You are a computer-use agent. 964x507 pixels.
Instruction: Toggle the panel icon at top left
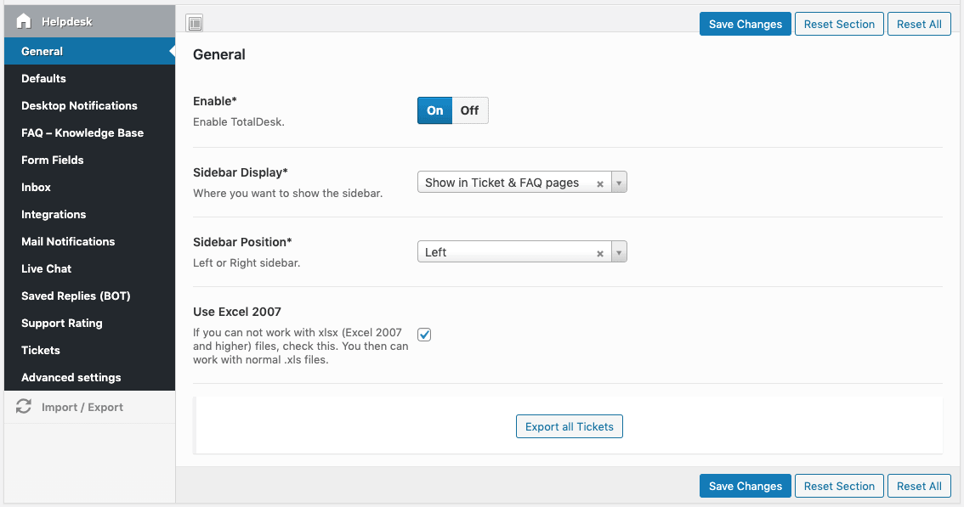point(195,23)
